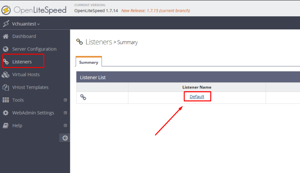Click the OpenLiteSpeed logo icon

click(6, 10)
